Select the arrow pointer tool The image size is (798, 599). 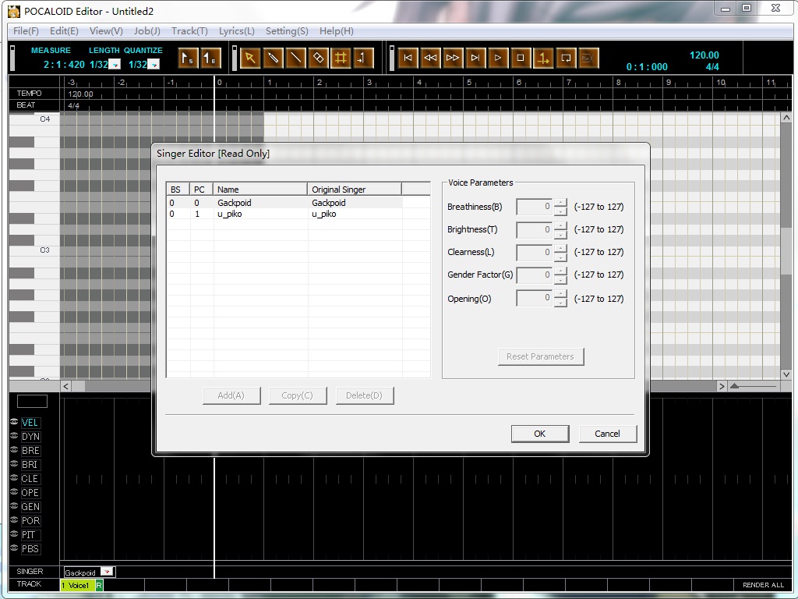(x=250, y=58)
